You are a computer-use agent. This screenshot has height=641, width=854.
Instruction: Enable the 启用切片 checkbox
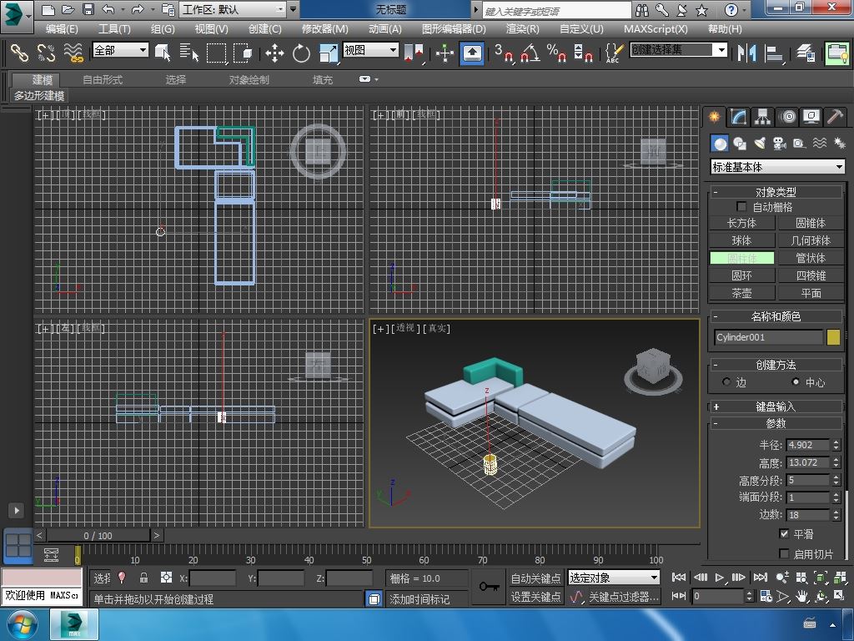coord(784,554)
